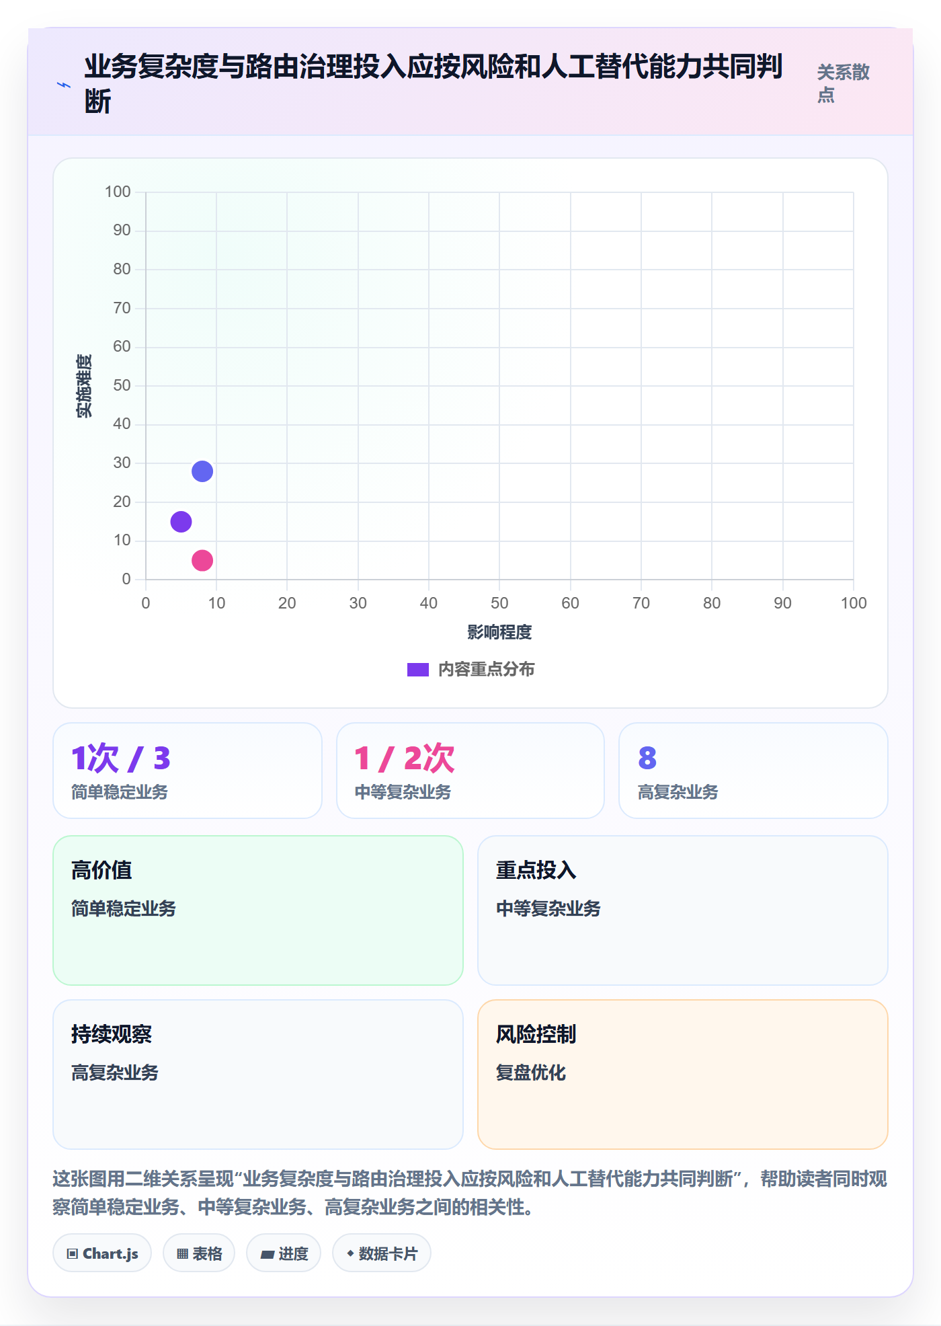Open the 1次 / 3 简单稳定业务 stat card
Screen dimensions: 941x1326
coord(188,771)
